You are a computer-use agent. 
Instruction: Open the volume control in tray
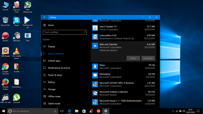[x=184, y=111]
